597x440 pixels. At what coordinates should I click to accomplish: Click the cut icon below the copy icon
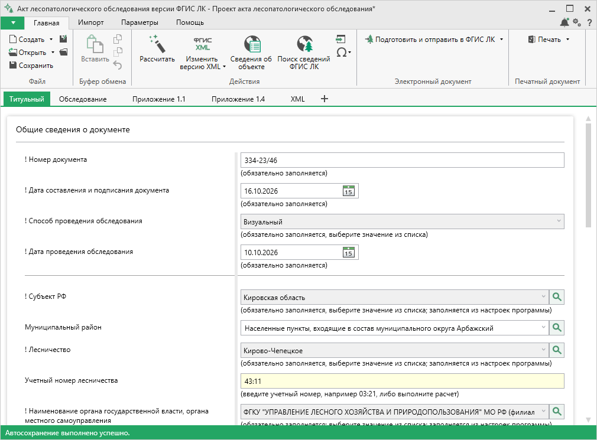(118, 52)
